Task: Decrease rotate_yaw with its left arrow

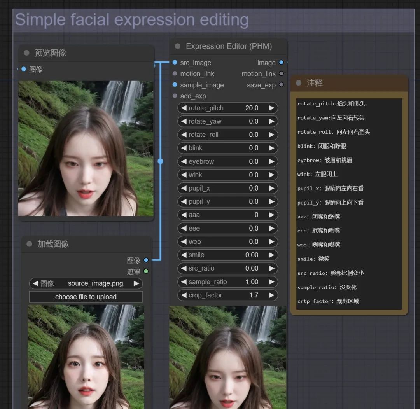Action: coord(184,121)
